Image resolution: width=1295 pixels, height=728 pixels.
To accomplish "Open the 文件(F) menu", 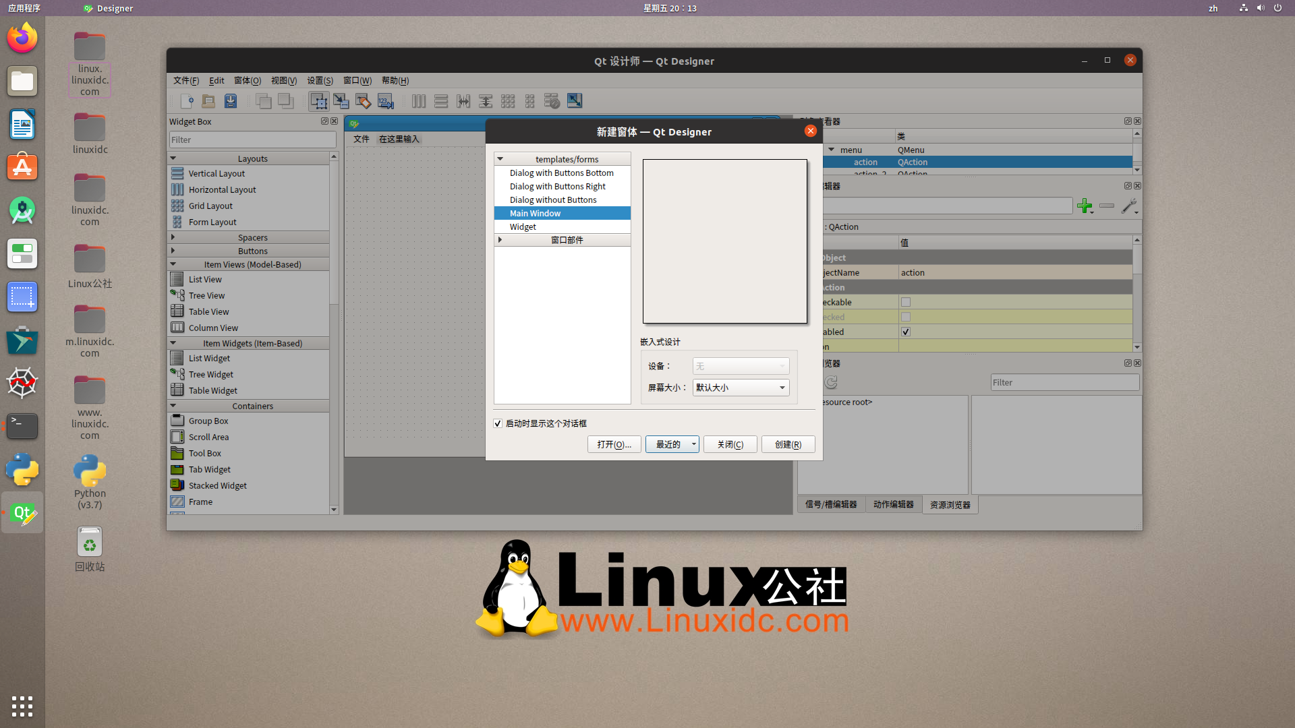I will [x=186, y=80].
